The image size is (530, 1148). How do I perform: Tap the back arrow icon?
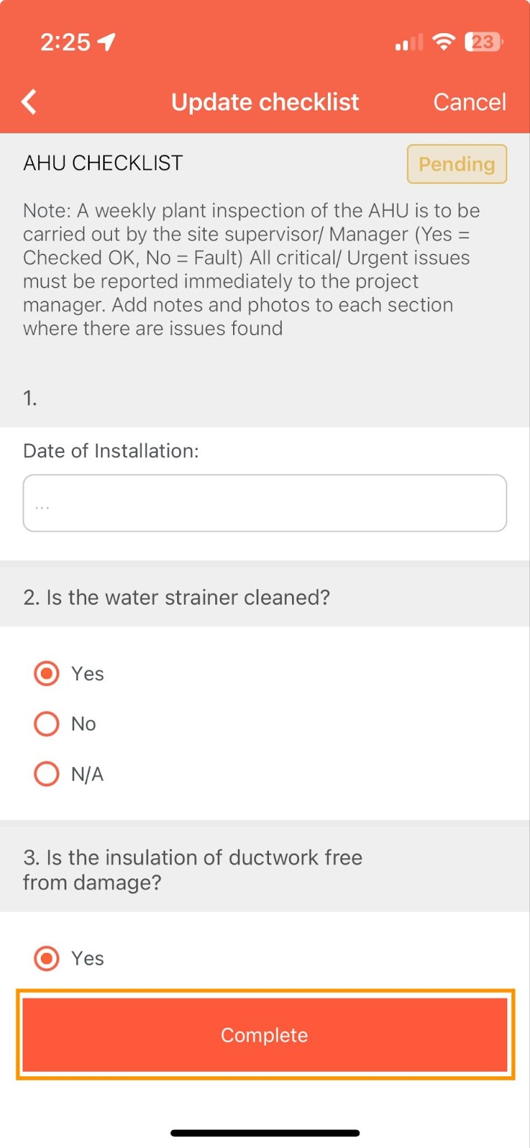pyautogui.click(x=29, y=102)
